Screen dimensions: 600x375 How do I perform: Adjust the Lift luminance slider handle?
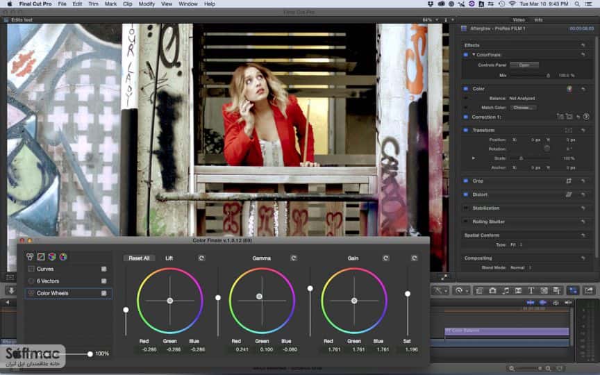[x=126, y=310]
